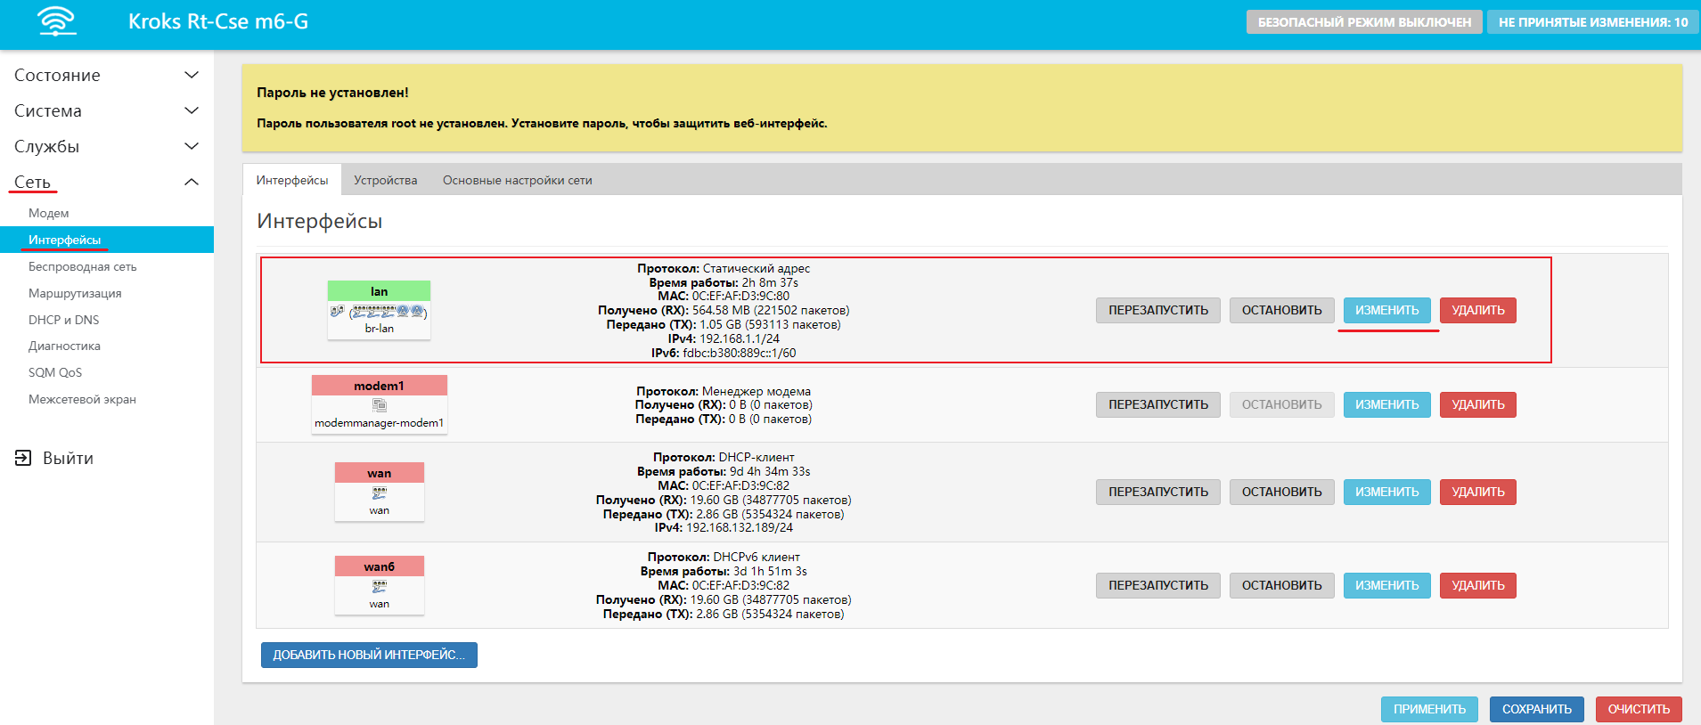This screenshot has width=1701, height=725.
Task: Open the Основные настройки сети tab
Action: (x=517, y=180)
